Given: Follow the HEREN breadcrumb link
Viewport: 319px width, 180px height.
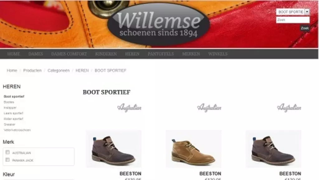Looking at the screenshot, I should point(82,70).
